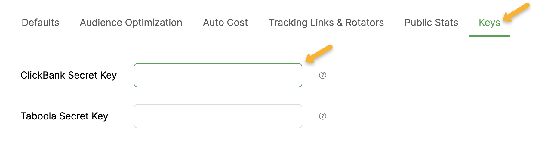Screen dimensions: 557x145
Task: Click the green-highlighted Keys tab label
Action: pyautogui.click(x=489, y=23)
